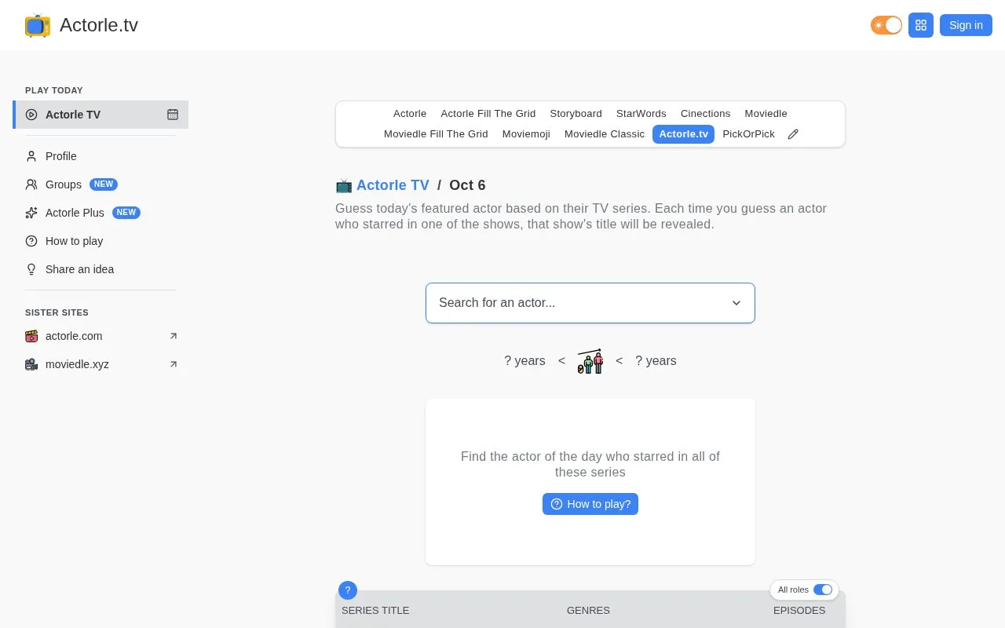Screen dimensions: 1005x628
Task: Open Groups in the sidebar
Action: point(100,184)
